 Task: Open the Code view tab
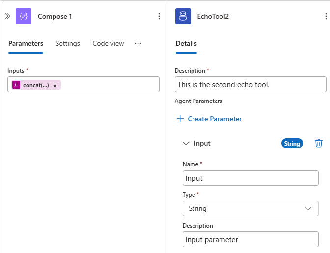[x=108, y=43]
